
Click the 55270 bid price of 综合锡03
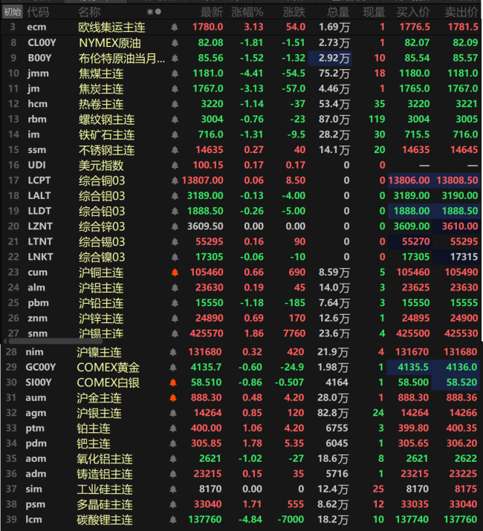click(410, 241)
